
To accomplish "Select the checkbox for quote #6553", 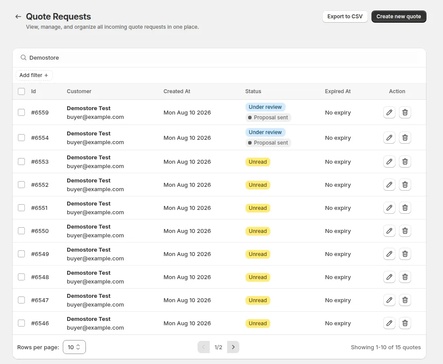I will tap(21, 162).
